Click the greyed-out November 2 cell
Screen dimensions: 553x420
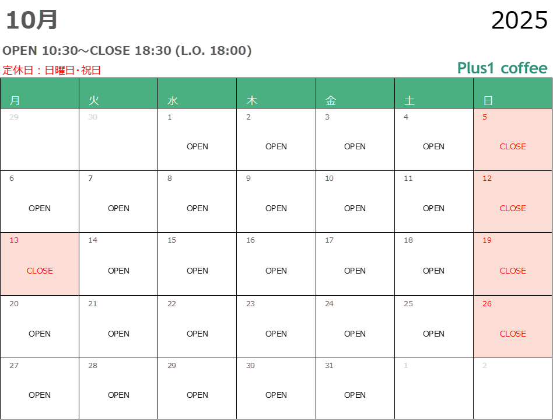coord(513,388)
